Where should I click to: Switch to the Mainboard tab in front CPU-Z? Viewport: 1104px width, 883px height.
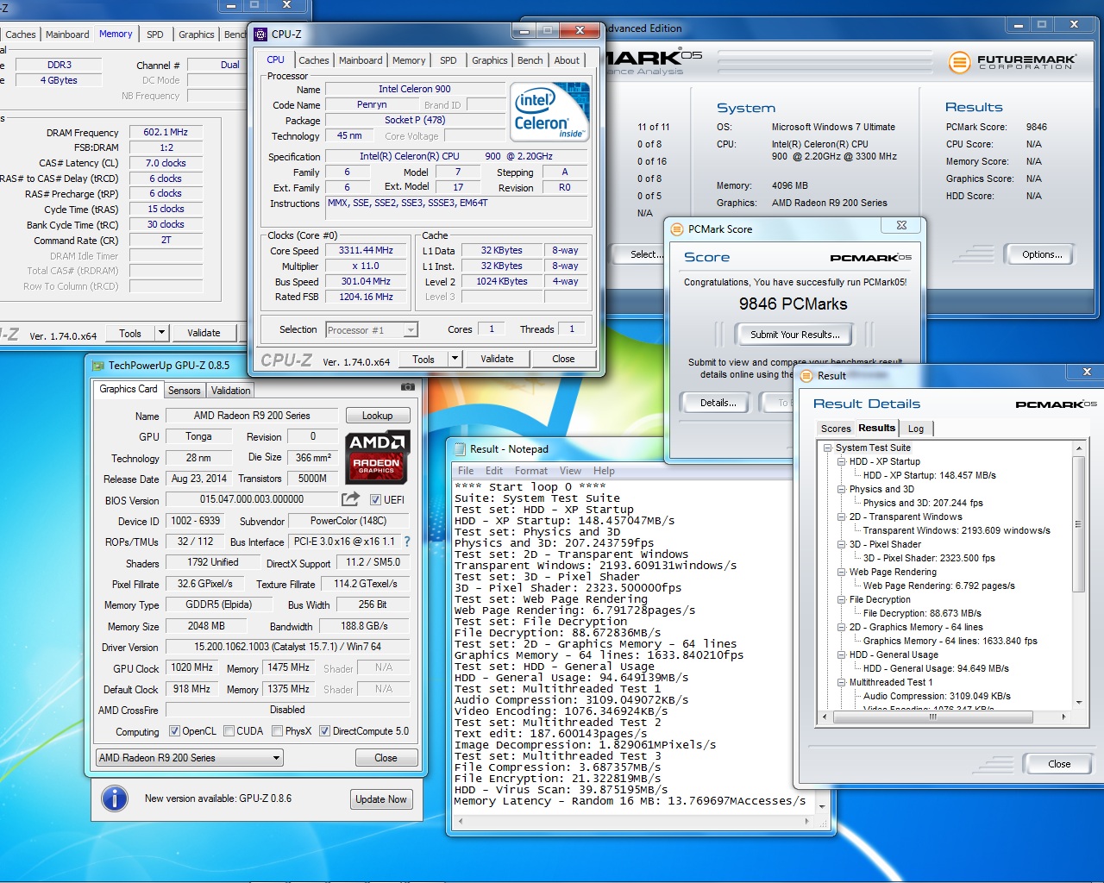pyautogui.click(x=361, y=60)
